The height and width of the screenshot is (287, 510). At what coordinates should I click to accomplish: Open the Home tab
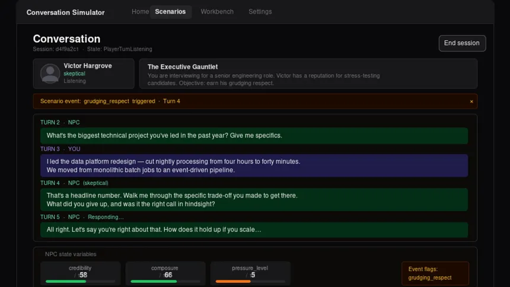pyautogui.click(x=140, y=12)
